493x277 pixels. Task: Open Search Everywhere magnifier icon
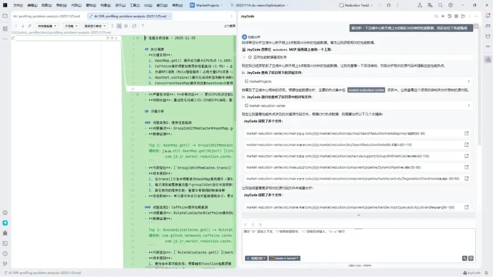click(x=440, y=5)
